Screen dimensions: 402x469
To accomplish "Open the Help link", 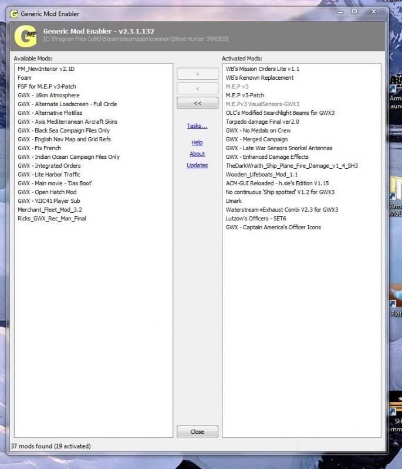I will 197,142.
